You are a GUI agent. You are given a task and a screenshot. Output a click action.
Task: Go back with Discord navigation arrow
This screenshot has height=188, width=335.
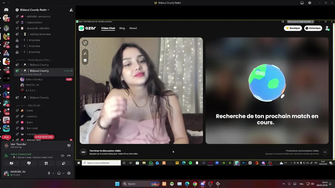(4, 3)
